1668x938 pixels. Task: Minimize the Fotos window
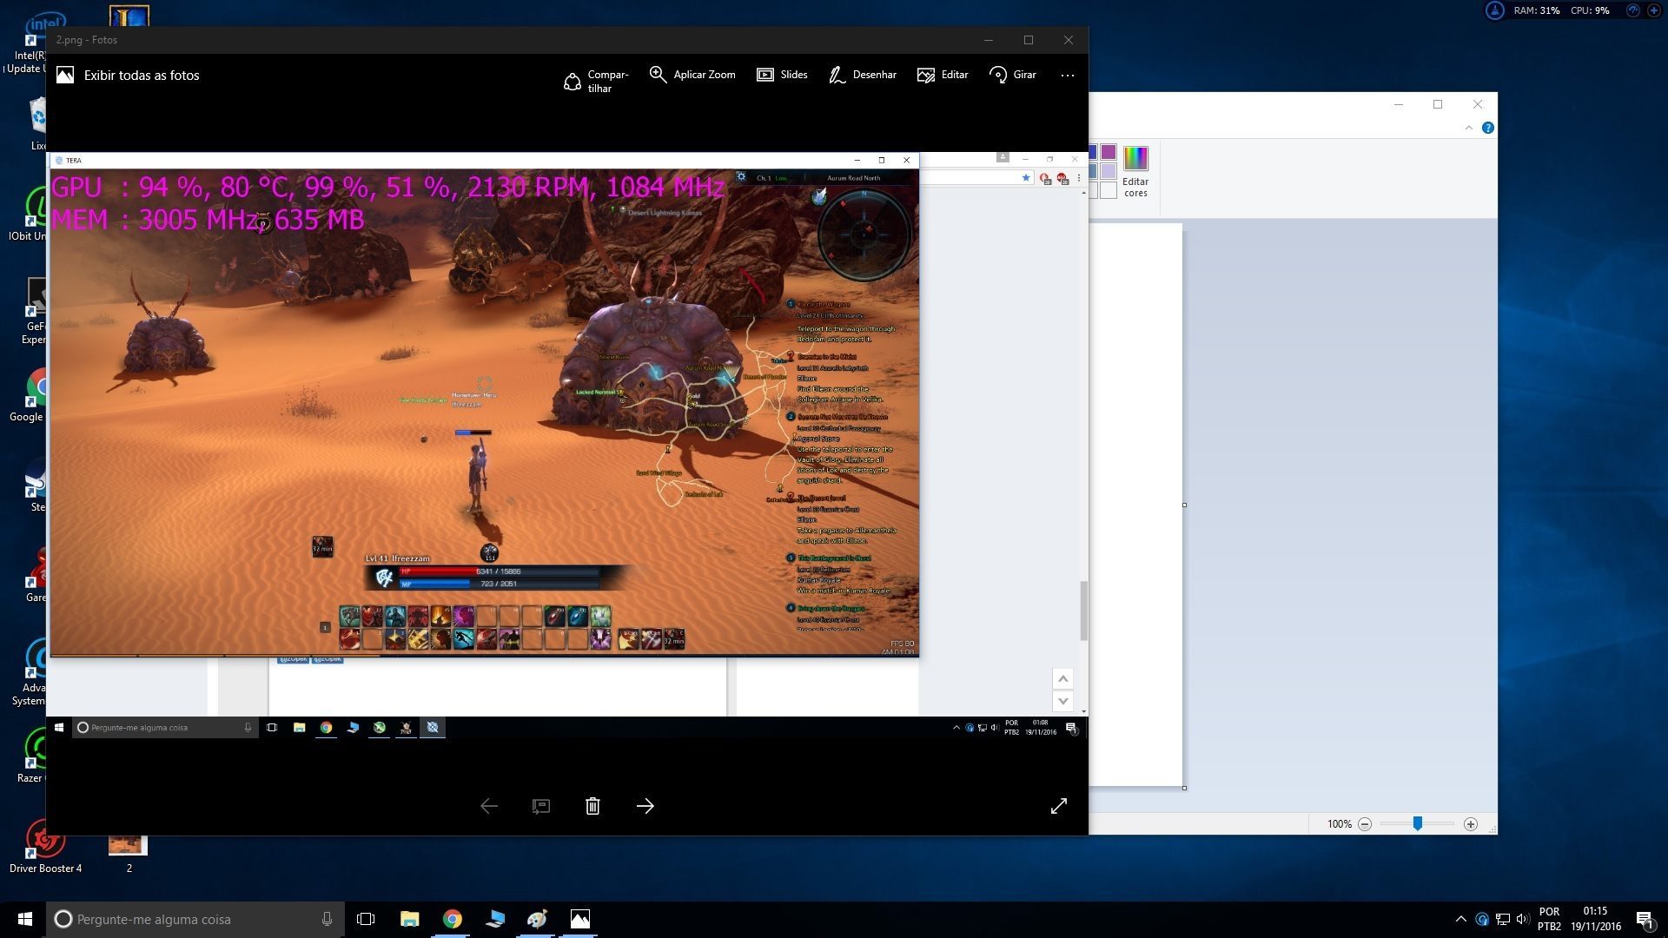(x=989, y=40)
